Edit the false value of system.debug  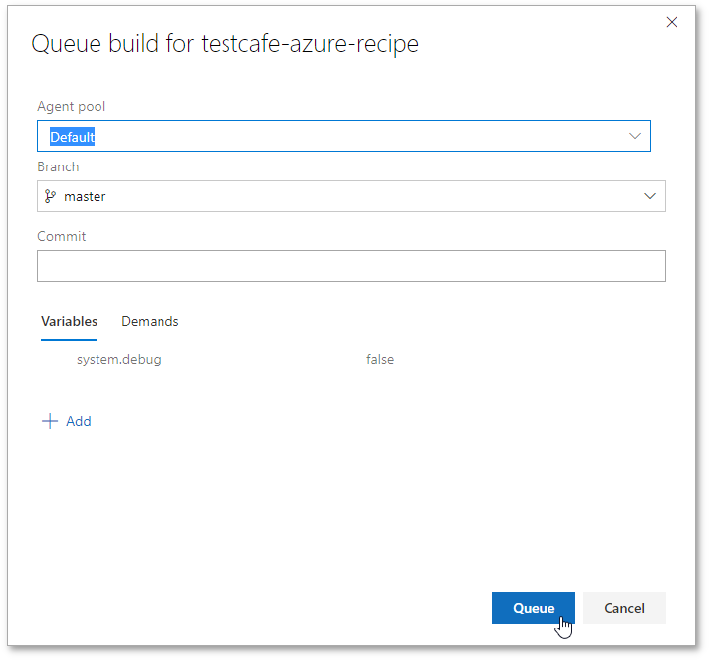(x=380, y=360)
